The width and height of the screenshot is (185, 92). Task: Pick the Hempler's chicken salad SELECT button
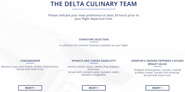tap(157, 88)
